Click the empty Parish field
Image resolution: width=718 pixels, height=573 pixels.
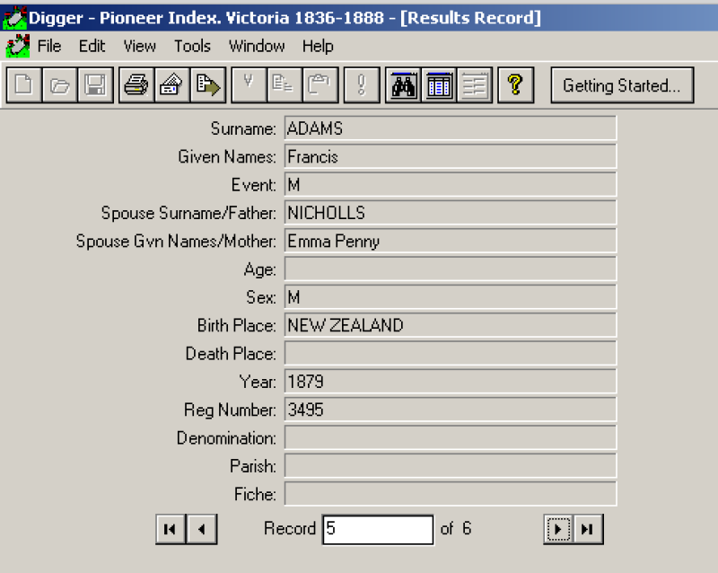tap(451, 466)
